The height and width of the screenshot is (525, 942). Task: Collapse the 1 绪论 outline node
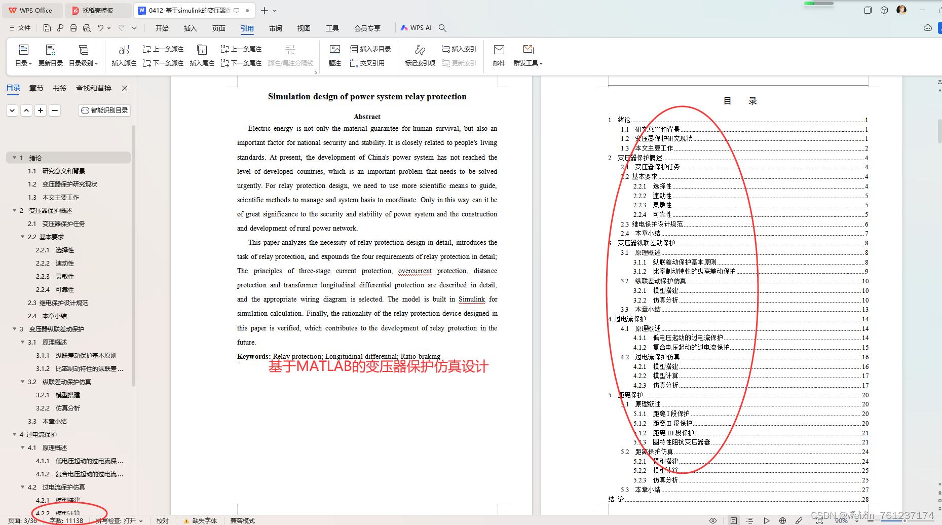pos(15,158)
